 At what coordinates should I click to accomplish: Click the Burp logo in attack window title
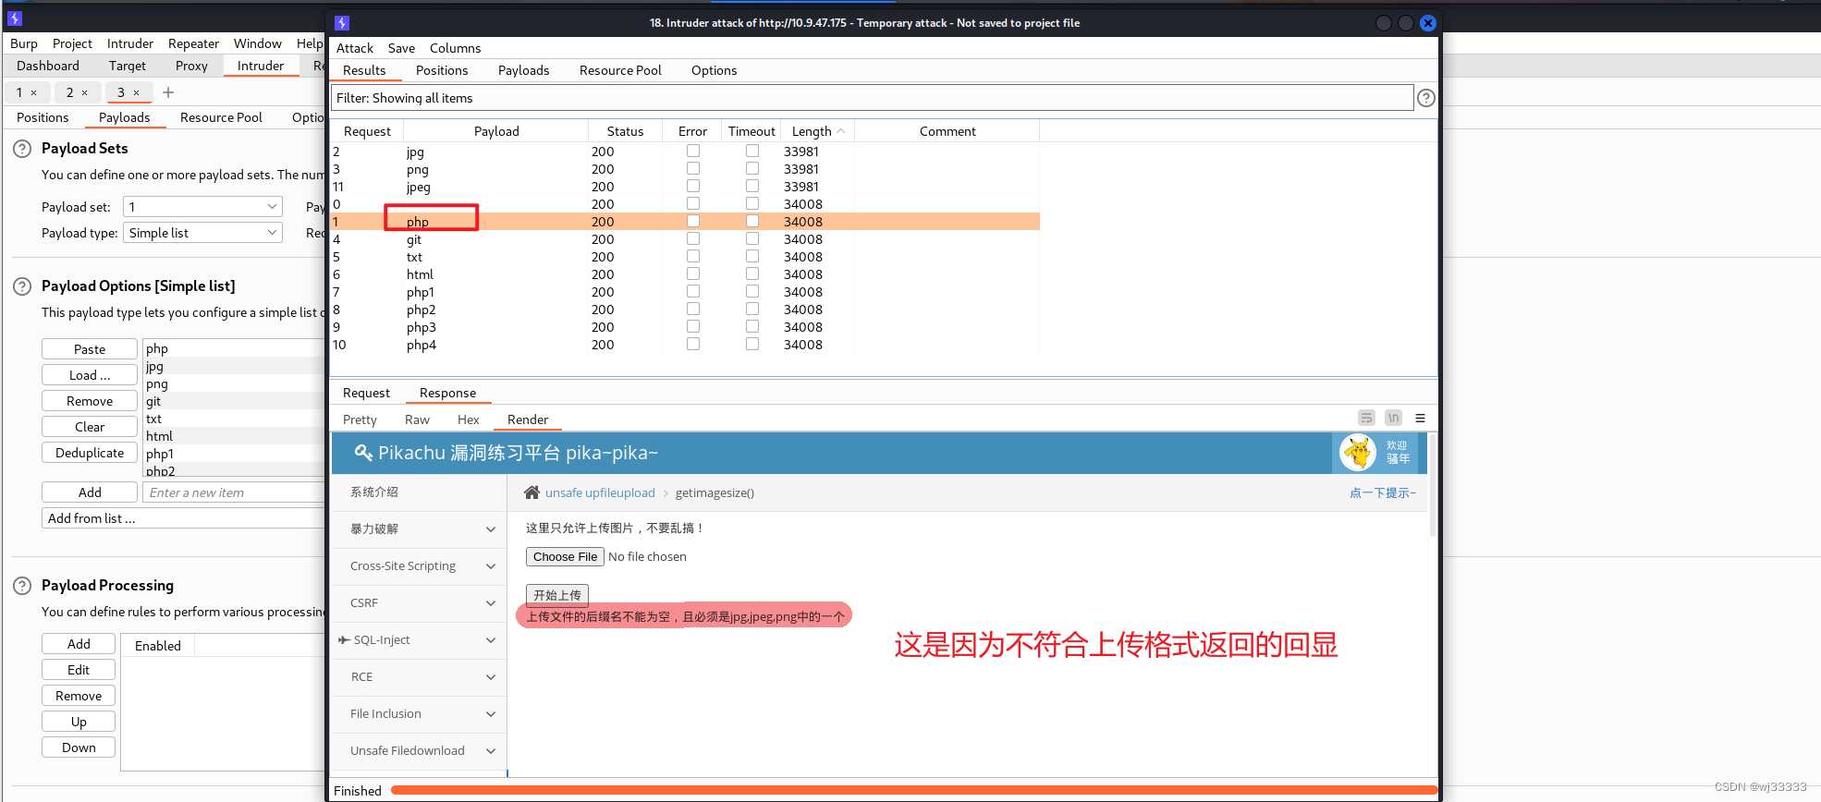(x=342, y=23)
